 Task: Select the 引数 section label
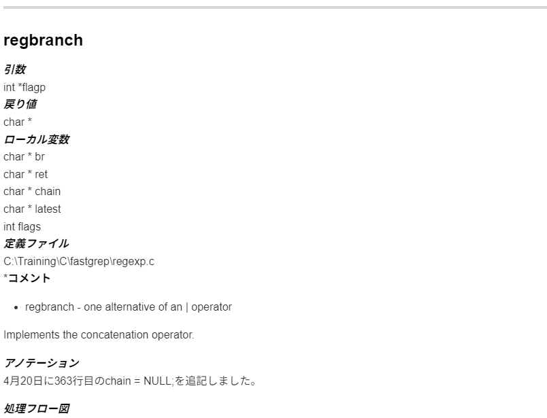[x=15, y=69]
